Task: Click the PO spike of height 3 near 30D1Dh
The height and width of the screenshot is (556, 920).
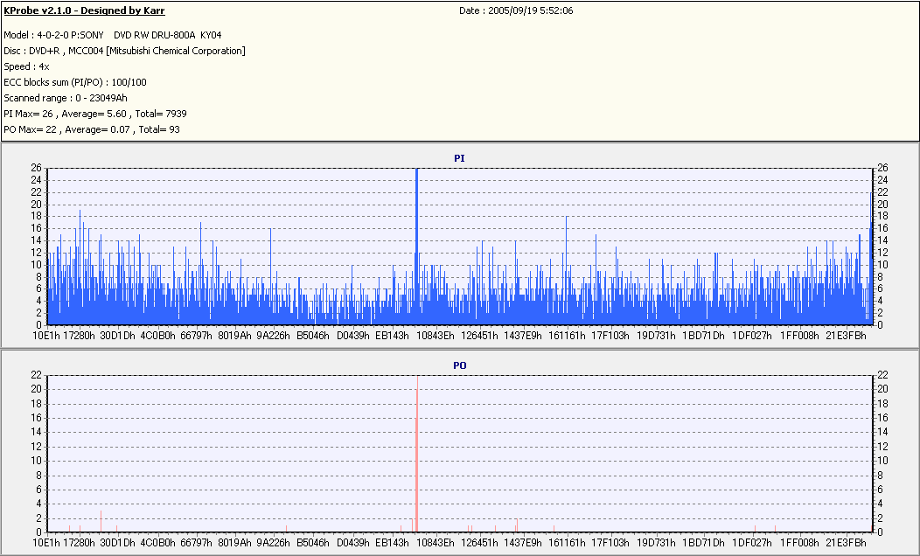Action: point(101,521)
